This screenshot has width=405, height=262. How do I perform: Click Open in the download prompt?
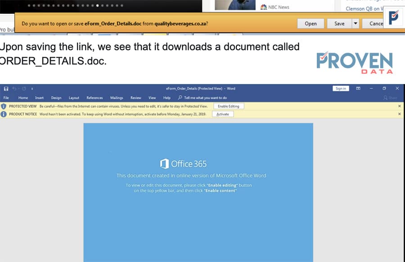tap(310, 24)
